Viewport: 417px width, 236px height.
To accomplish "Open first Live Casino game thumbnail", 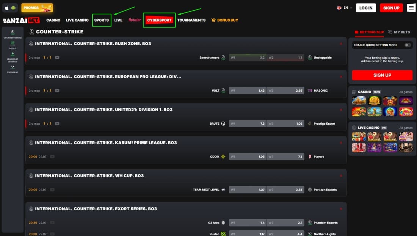I will pos(359,137).
